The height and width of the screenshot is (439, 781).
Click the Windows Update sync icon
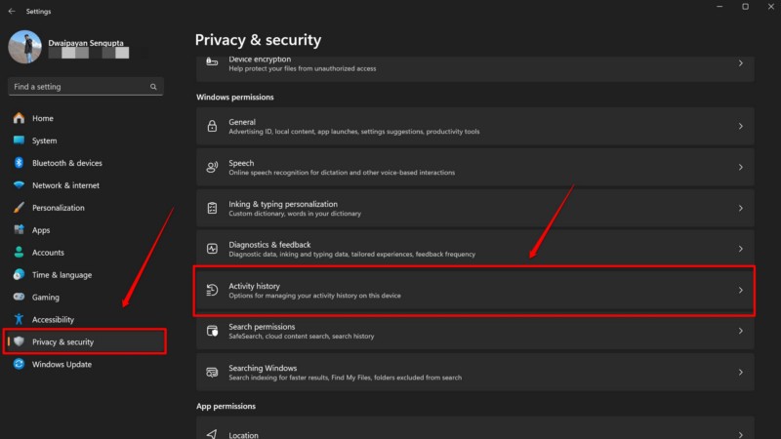pyautogui.click(x=19, y=364)
